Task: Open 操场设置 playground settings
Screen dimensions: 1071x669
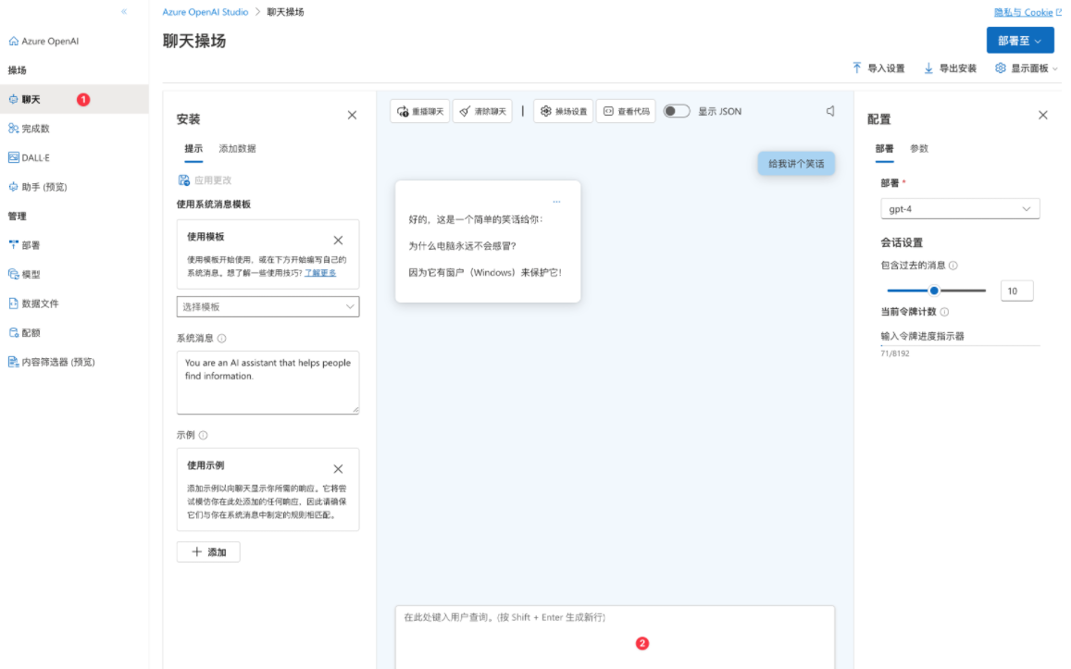Action: [563, 111]
